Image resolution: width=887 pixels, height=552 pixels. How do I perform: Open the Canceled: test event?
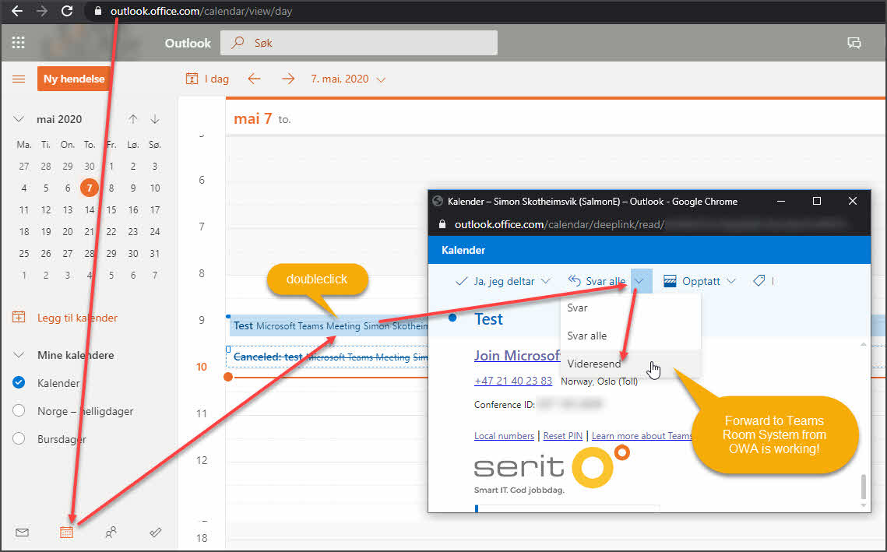pos(328,357)
